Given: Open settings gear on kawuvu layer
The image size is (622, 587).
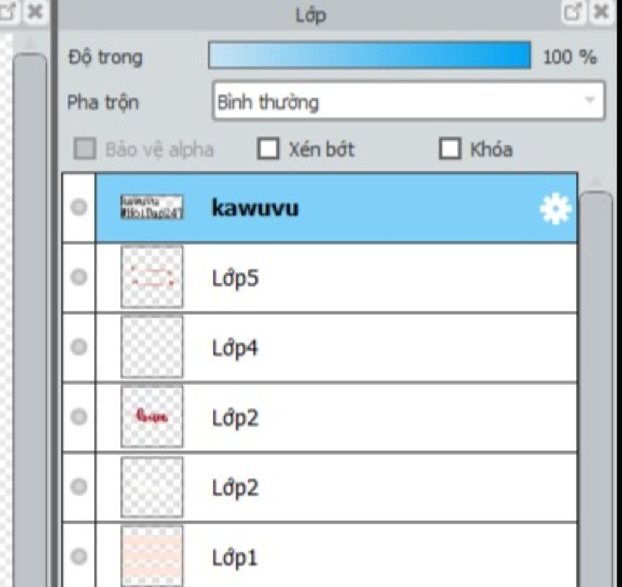Looking at the screenshot, I should [555, 208].
